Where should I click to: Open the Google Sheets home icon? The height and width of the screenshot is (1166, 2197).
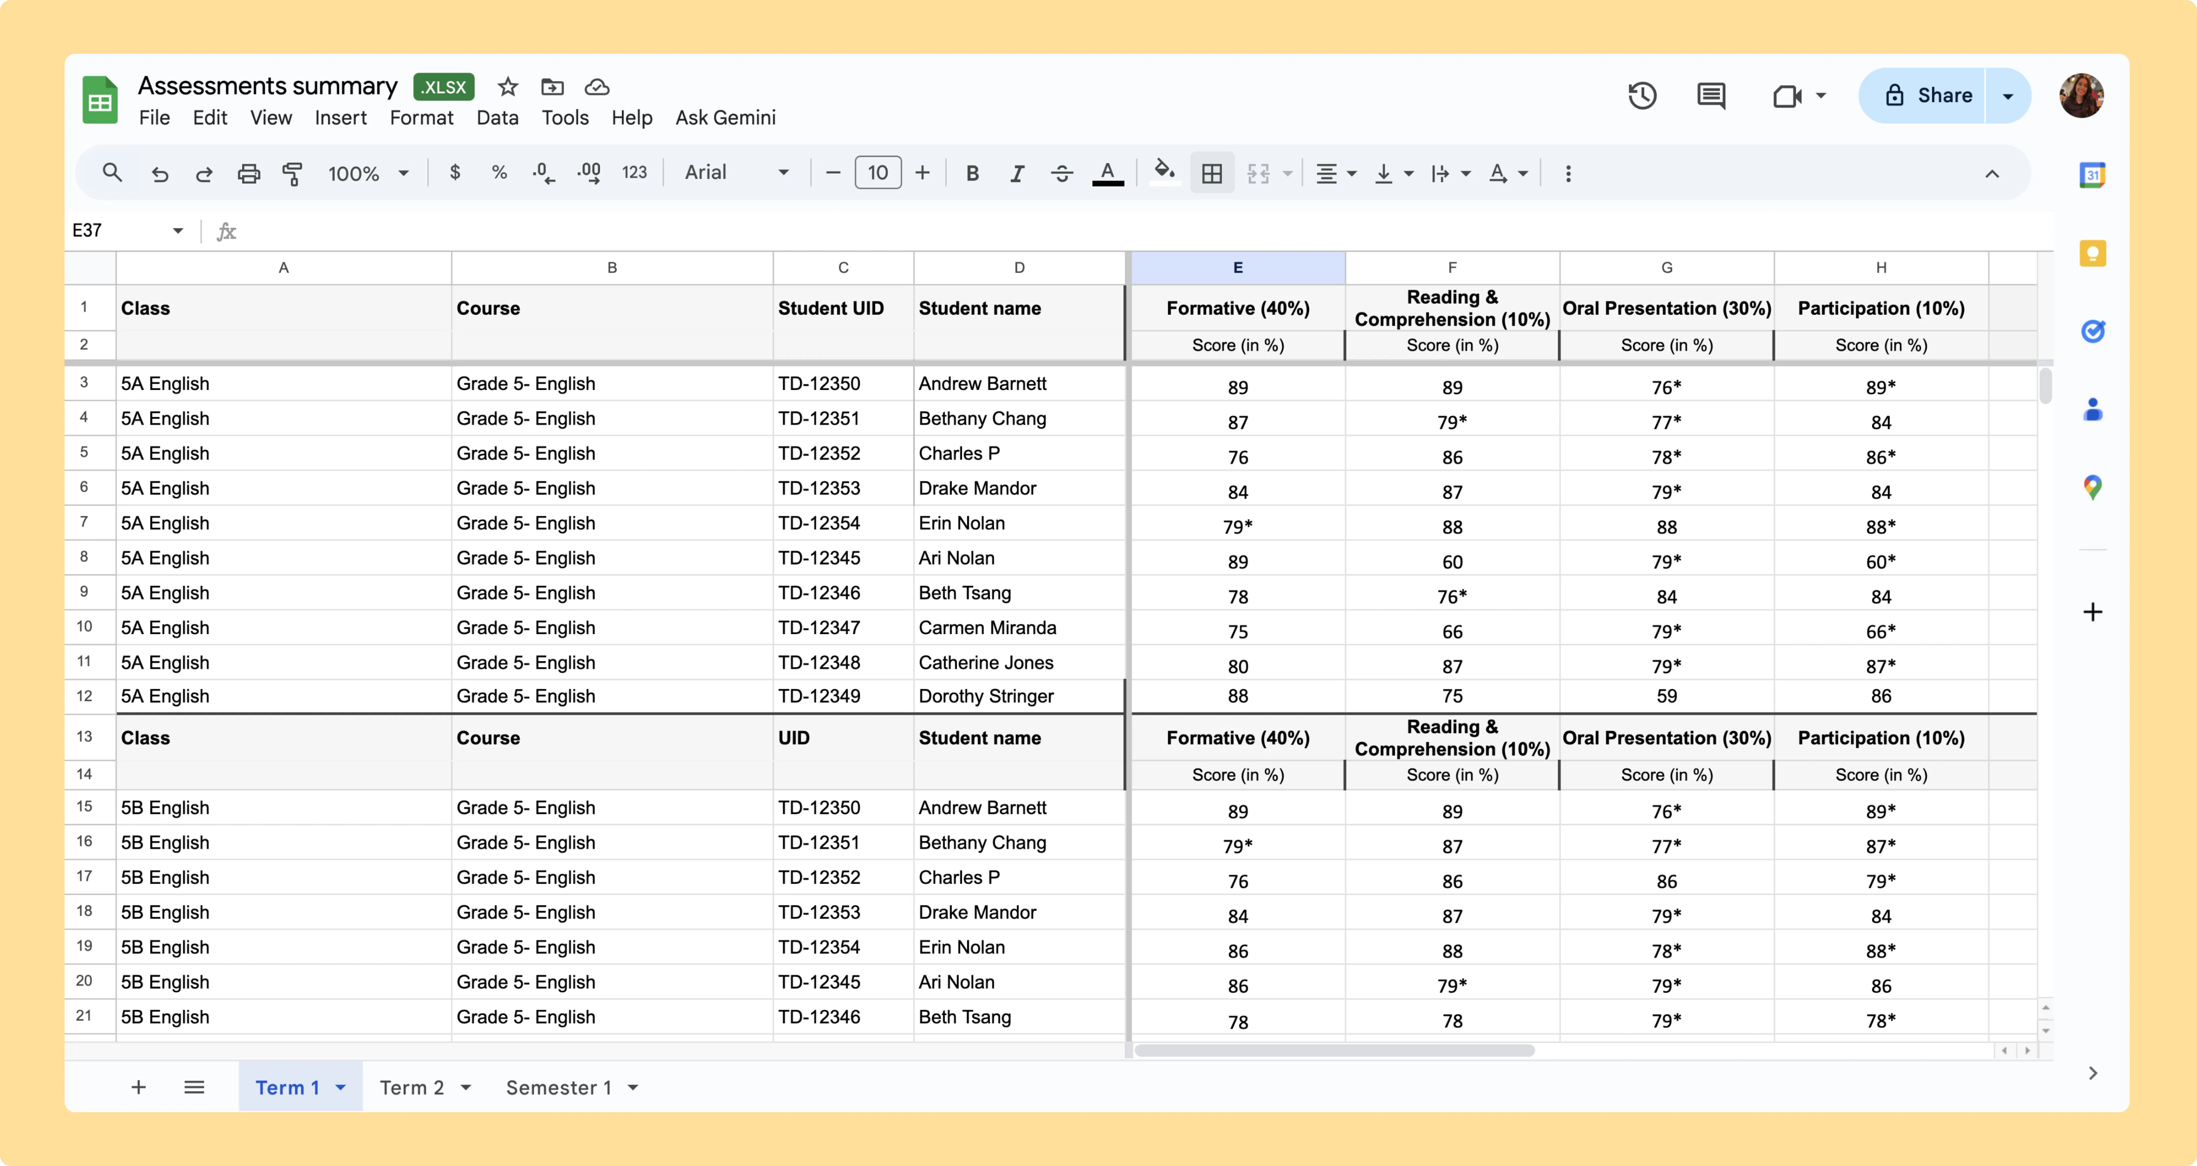pyautogui.click(x=100, y=101)
